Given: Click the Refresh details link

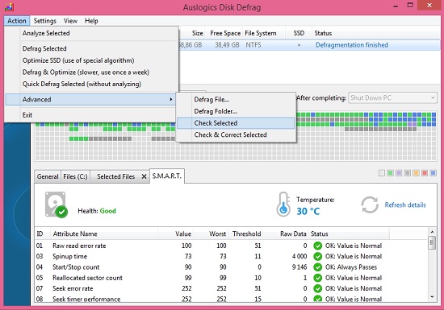Looking at the screenshot, I should [405, 205].
